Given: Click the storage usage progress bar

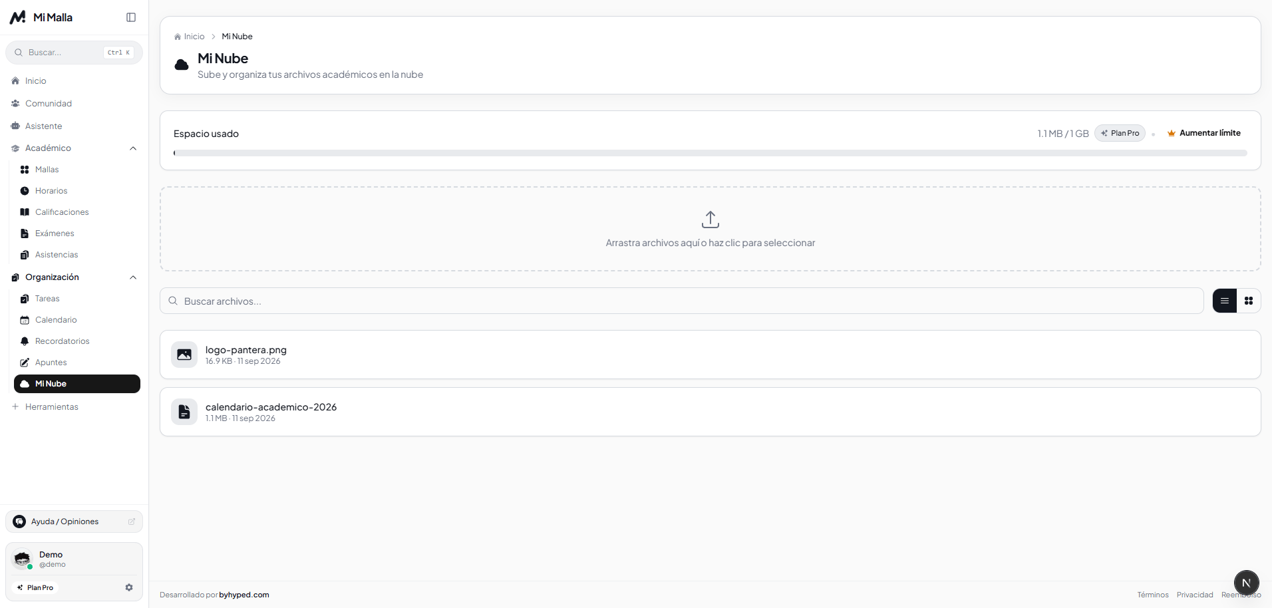Looking at the screenshot, I should (710, 153).
